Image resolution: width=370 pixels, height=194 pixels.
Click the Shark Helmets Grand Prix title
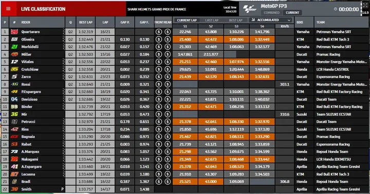(x=157, y=9)
